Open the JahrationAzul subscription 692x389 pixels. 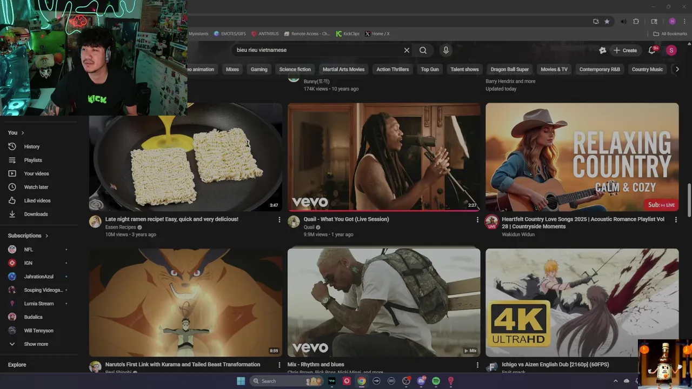[40, 277]
